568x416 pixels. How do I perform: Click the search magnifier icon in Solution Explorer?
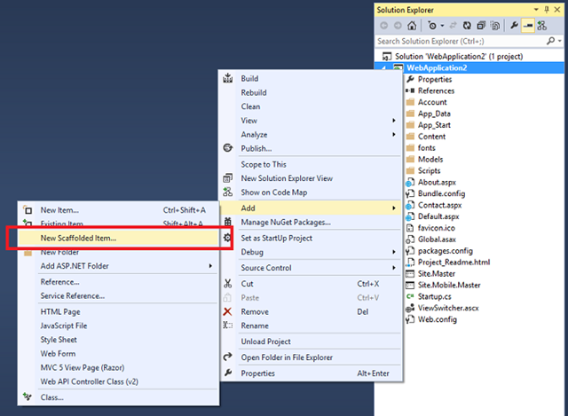550,41
